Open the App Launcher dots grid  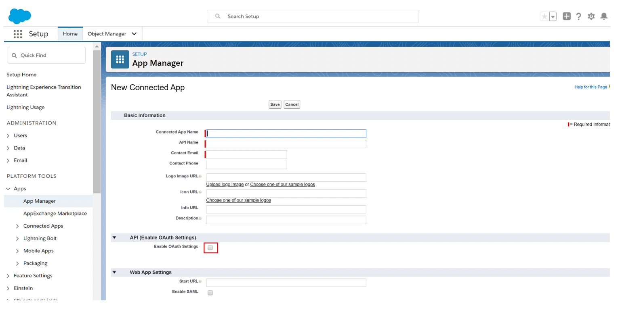pyautogui.click(x=18, y=34)
